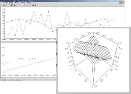Click the rewind playback button
The image size is (131, 94).
pyautogui.click(x=20, y=5)
